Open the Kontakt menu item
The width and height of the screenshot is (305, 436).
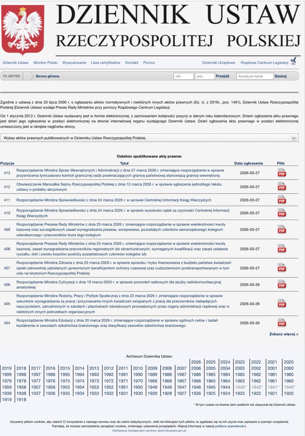[132, 62]
